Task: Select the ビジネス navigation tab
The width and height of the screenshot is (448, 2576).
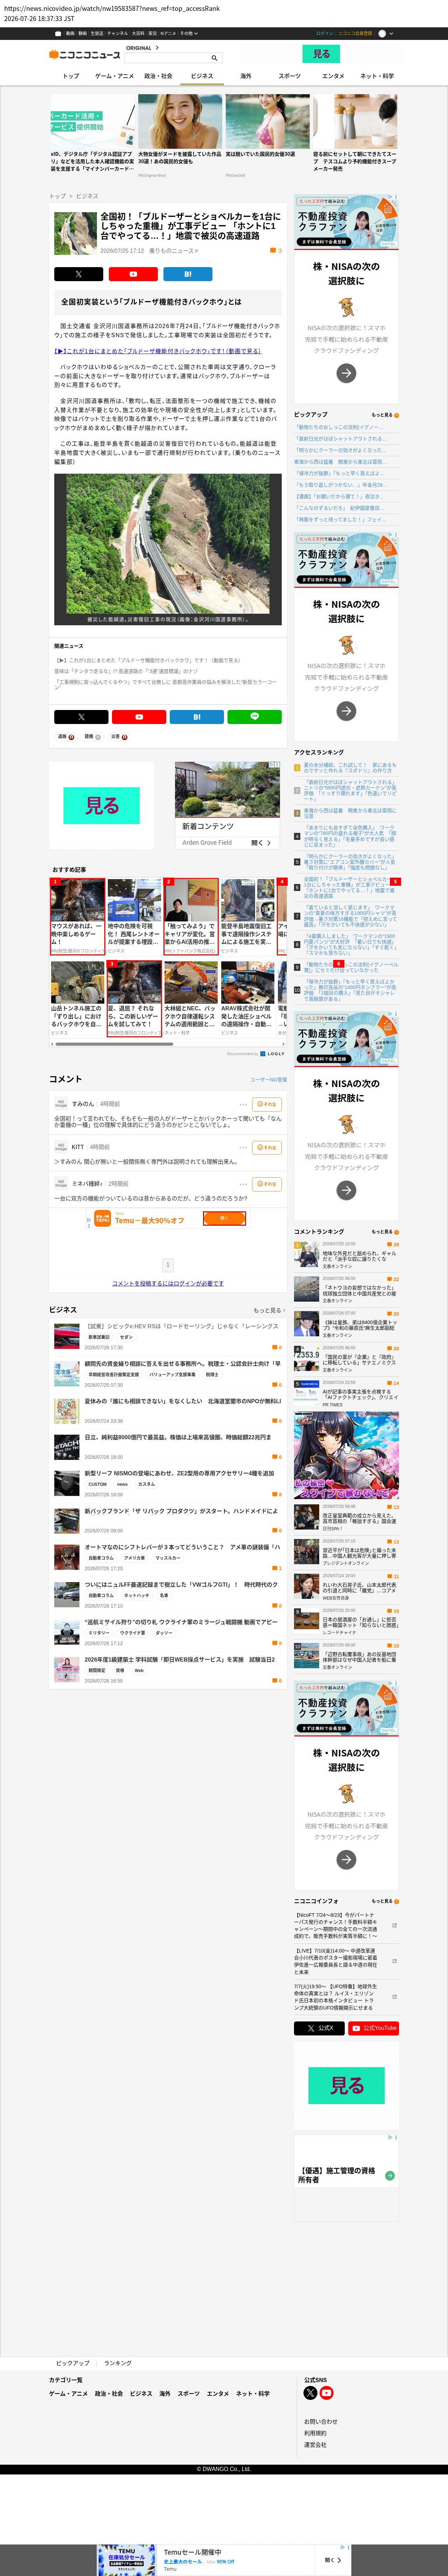Action: point(202,76)
